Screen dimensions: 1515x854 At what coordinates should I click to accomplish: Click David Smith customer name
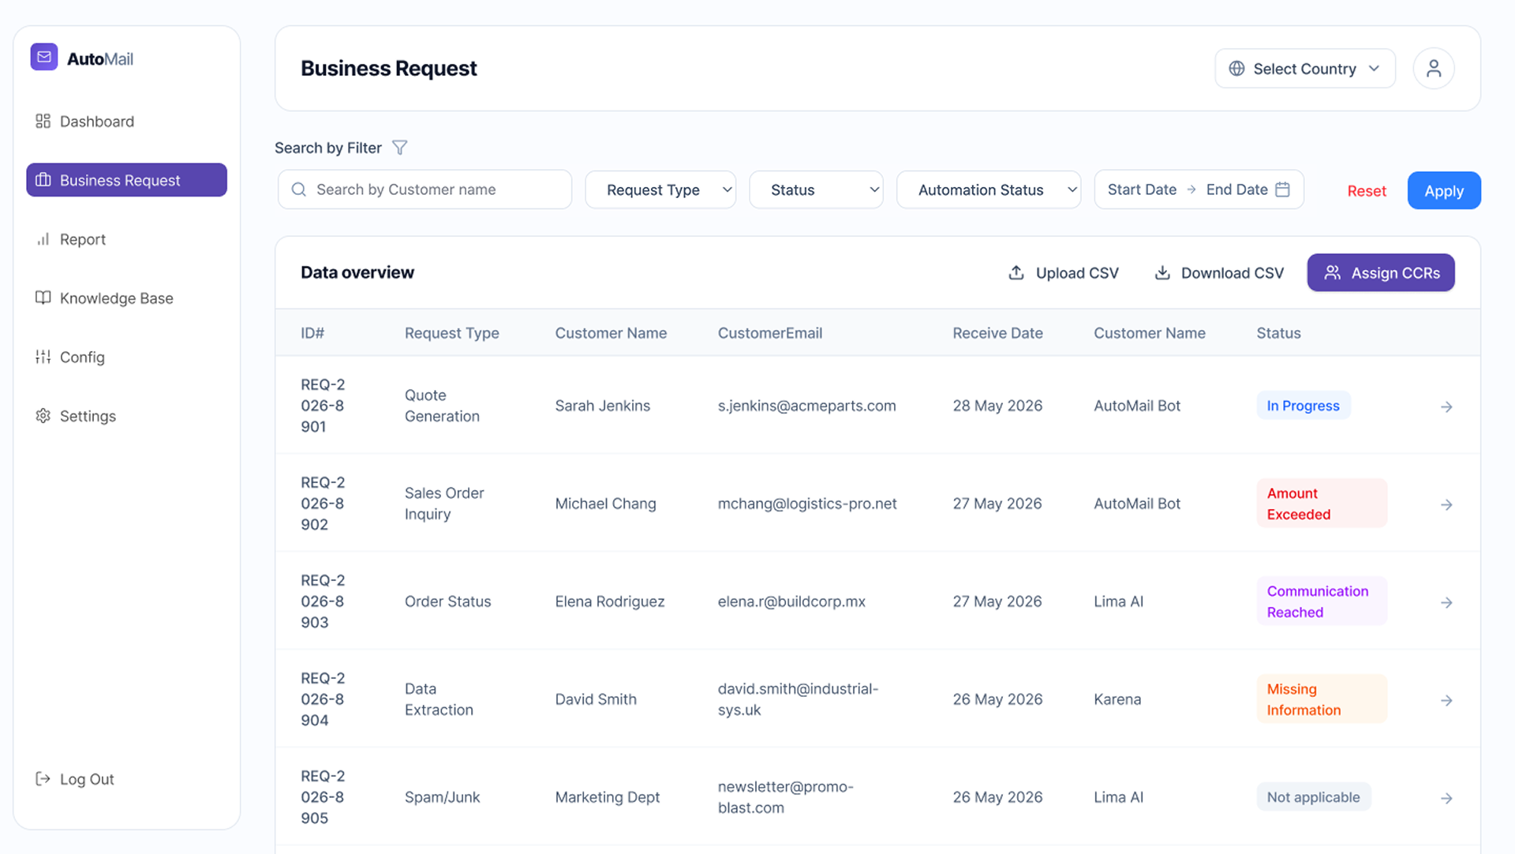point(596,699)
